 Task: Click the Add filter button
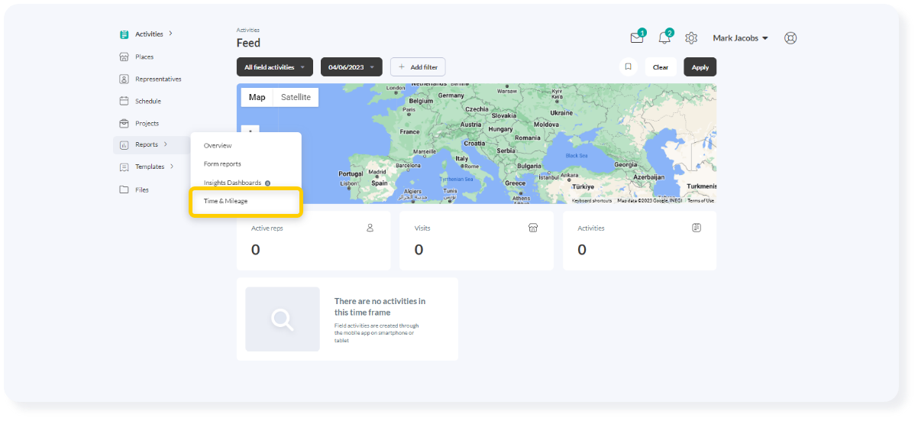pos(418,67)
